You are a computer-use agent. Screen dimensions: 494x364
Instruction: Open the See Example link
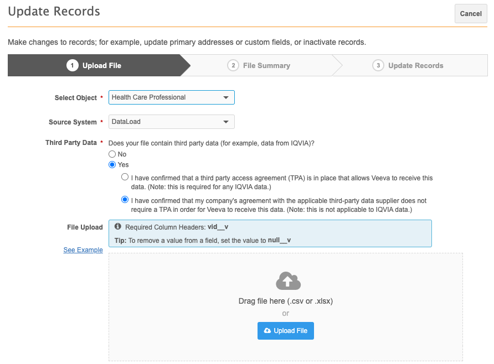[83, 250]
